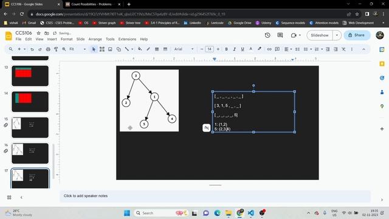
Task: Collapse the filmstrip panel
Action: [21, 197]
